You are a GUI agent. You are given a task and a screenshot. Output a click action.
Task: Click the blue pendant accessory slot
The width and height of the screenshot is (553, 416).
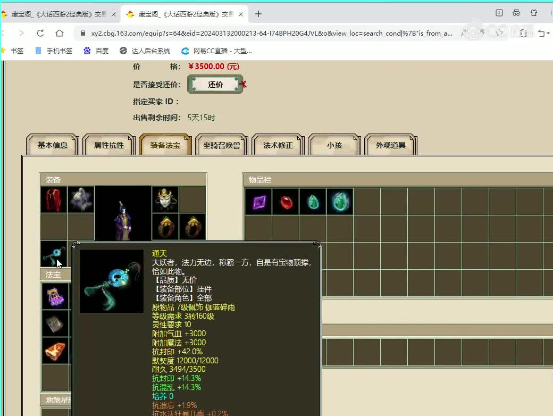click(54, 254)
